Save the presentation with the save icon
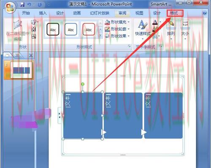The width and height of the screenshot is (211, 168). (x=22, y=5)
